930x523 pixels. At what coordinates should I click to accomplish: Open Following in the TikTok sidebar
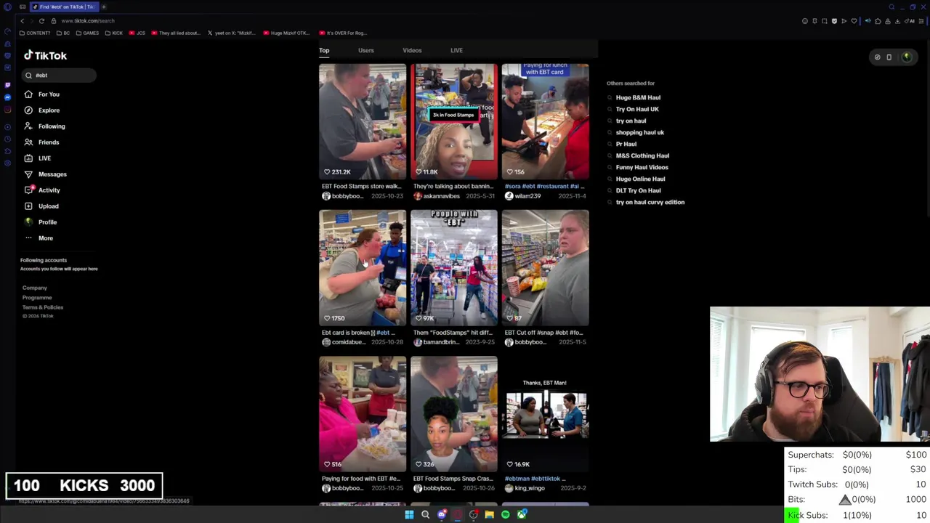point(44,126)
